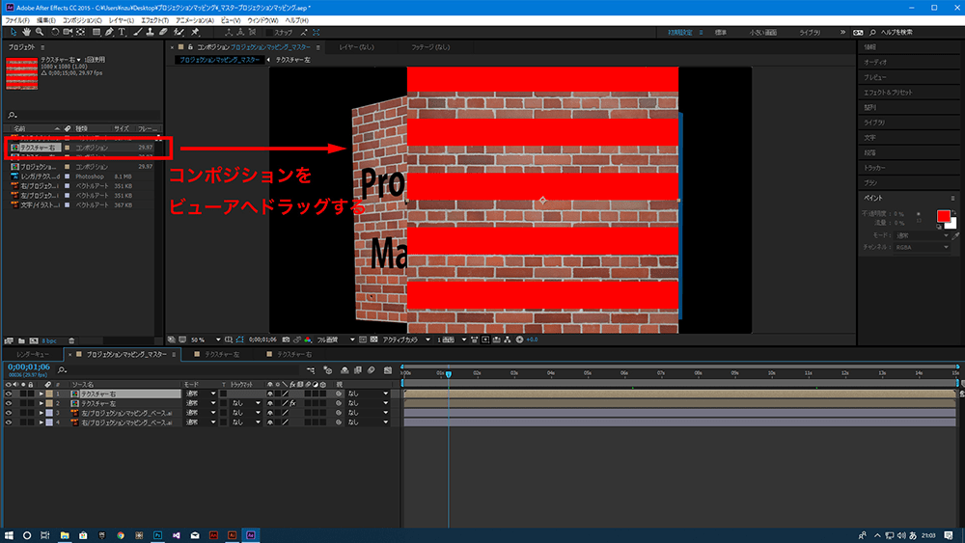Viewport: 965px width, 543px height.
Task: Select the Zoom magnifier tool
Action: tap(40, 32)
